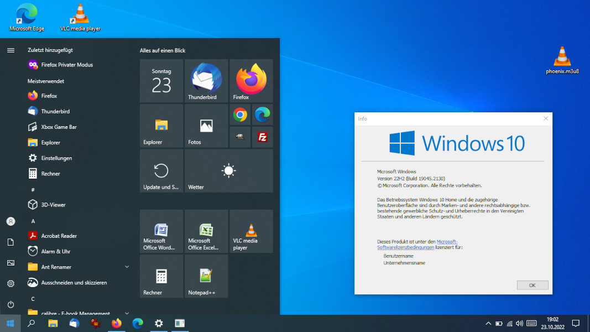Open the Explorer tile
590x332 pixels.
click(x=161, y=126)
